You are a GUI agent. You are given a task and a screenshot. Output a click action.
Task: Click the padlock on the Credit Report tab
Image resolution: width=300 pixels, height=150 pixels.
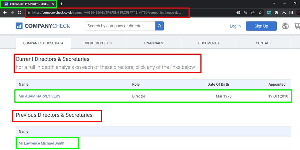(111, 43)
